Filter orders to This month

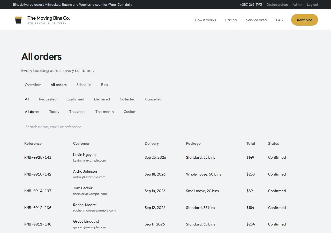tap(104, 112)
